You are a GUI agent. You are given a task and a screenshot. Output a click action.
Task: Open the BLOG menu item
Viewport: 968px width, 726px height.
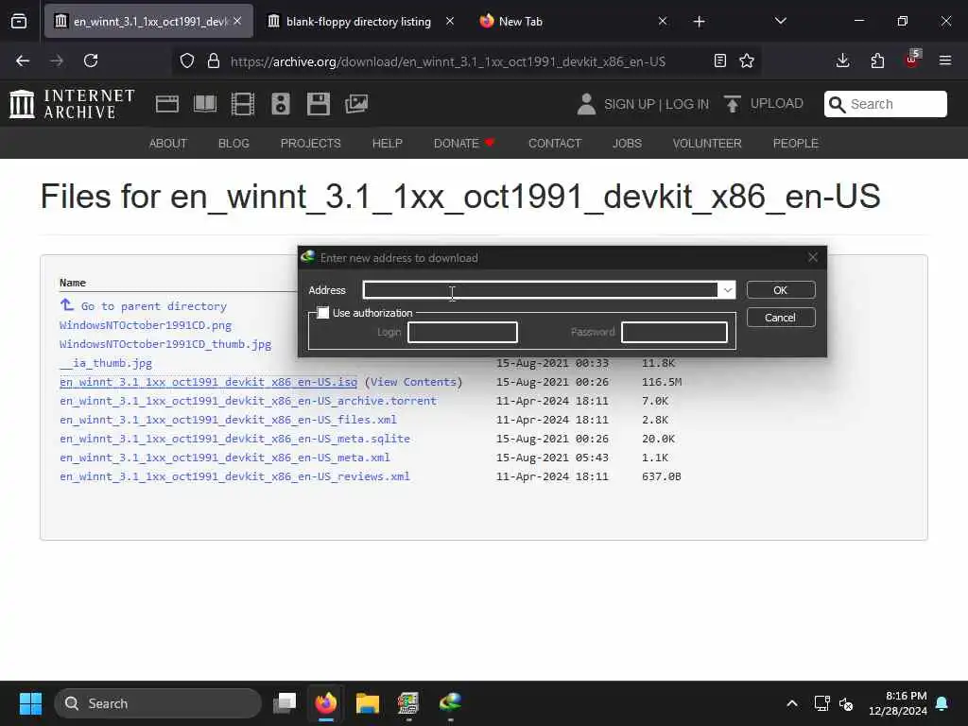pyautogui.click(x=233, y=144)
